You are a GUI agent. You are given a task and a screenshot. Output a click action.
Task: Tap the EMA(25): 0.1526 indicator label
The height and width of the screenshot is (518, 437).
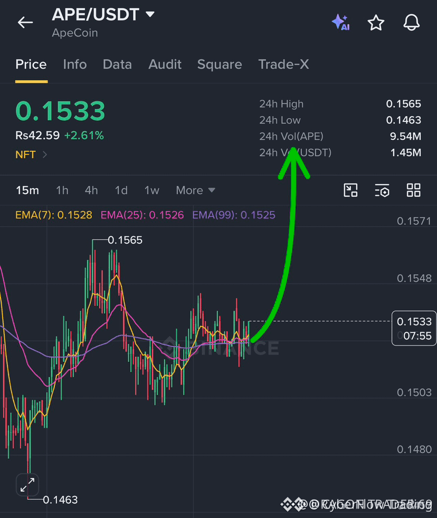(x=142, y=215)
